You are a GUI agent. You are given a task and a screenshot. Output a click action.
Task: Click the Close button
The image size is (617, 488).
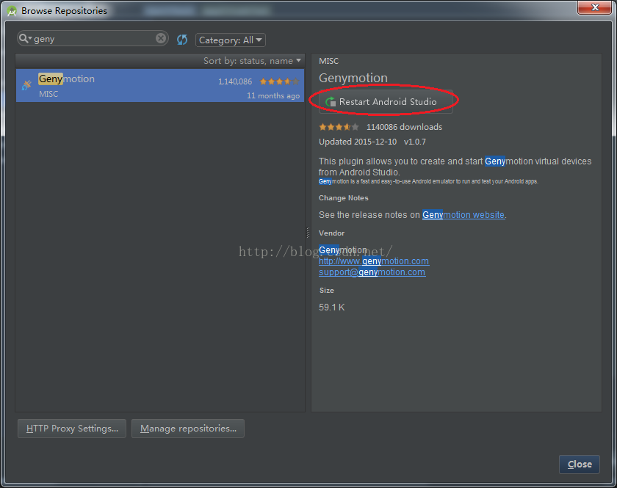580,465
